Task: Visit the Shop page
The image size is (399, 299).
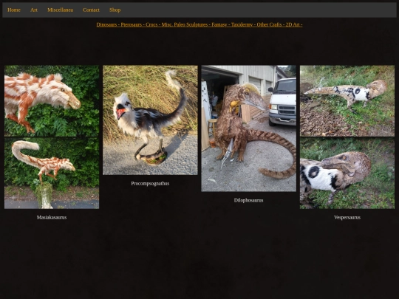Action: (x=115, y=10)
